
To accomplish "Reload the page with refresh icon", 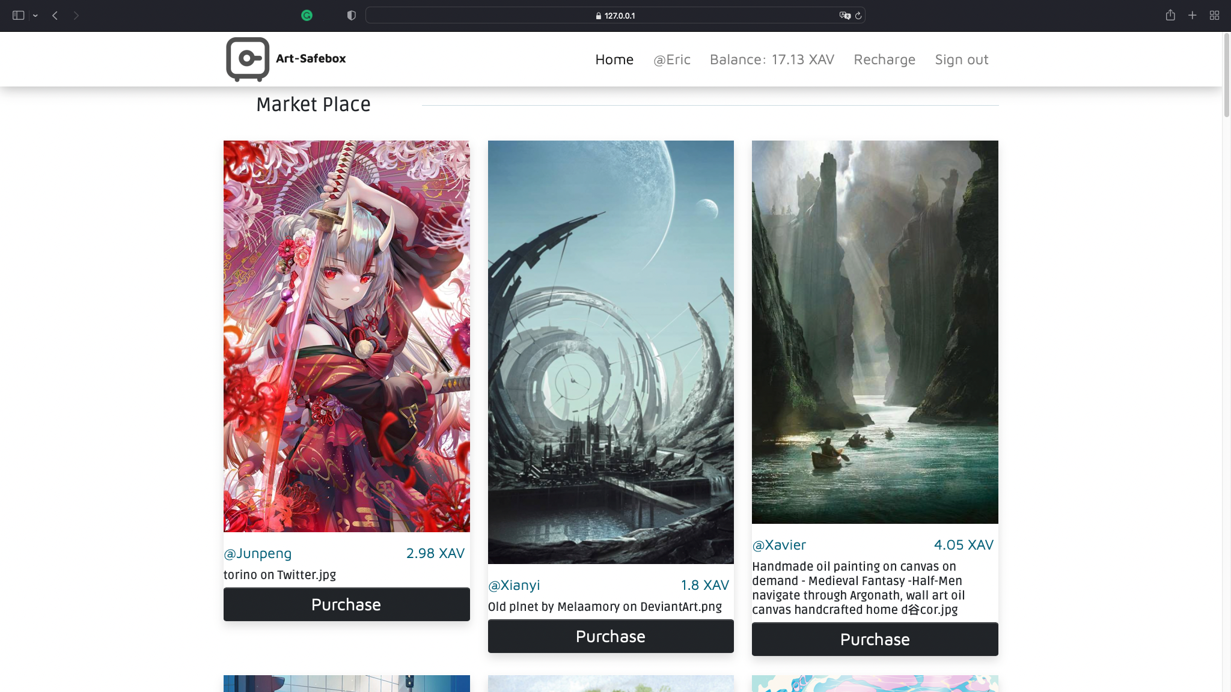I will click(858, 16).
